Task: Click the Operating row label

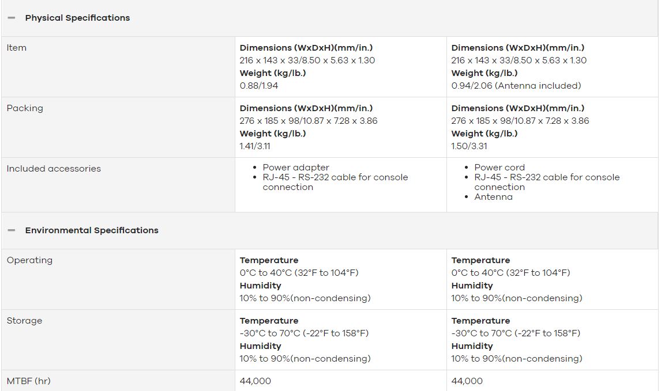Action: (29, 260)
